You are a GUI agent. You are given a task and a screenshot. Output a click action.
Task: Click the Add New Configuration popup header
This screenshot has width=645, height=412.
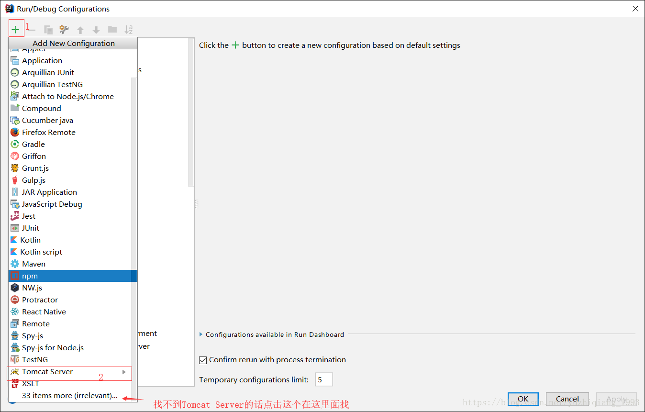(73, 43)
